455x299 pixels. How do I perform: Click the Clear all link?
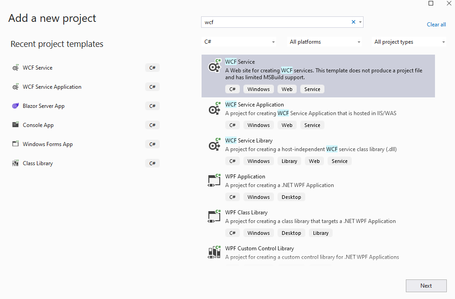click(x=436, y=25)
